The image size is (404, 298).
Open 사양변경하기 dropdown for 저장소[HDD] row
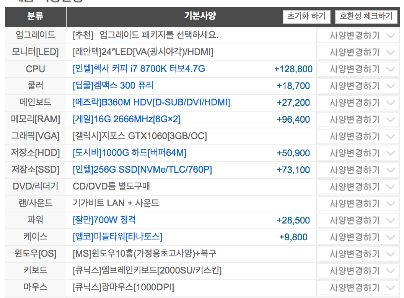358,153
